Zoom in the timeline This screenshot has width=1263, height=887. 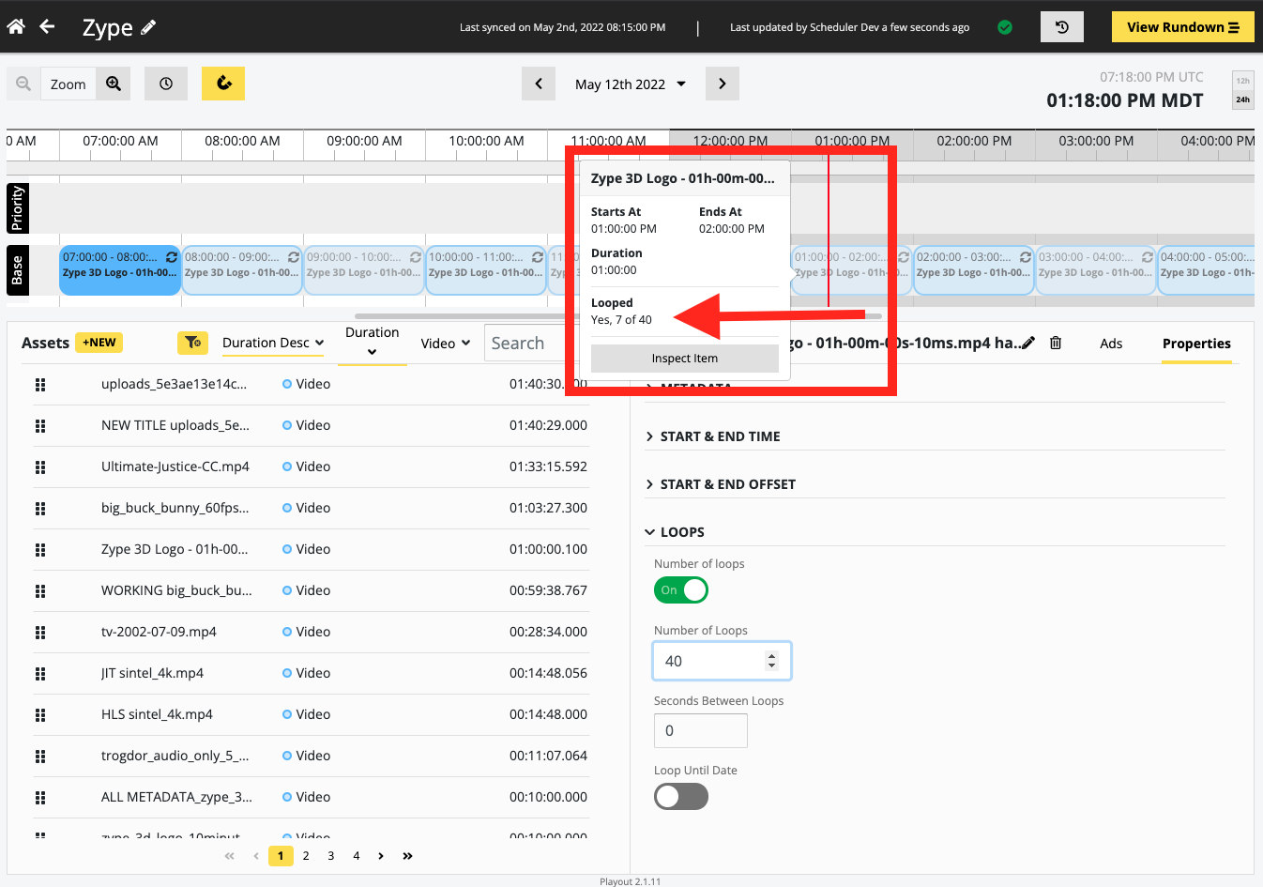pyautogui.click(x=114, y=84)
